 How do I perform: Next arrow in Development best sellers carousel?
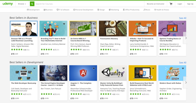(x=186, y=82)
